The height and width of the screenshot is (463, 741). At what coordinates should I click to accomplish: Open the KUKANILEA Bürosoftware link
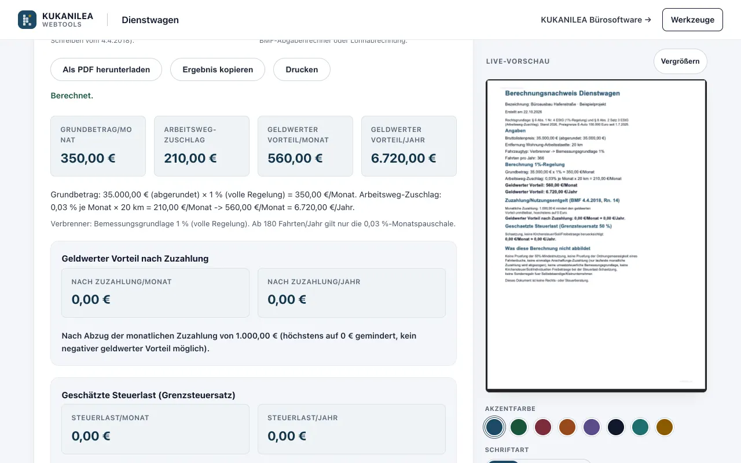[x=596, y=20]
